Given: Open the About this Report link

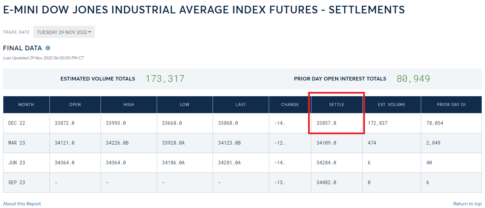Looking at the screenshot, I should click(x=22, y=204).
